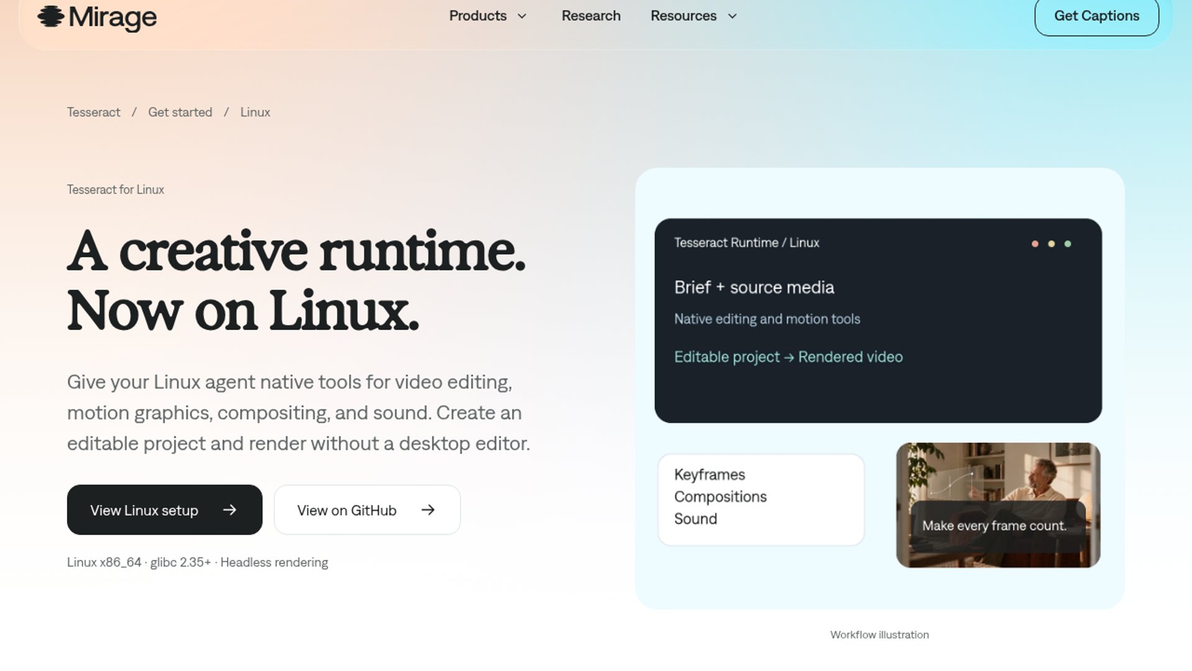The width and height of the screenshot is (1192, 671).
Task: Click the 'Linux x86_64 · glibc 2.35+' requirements text
Action: pos(139,562)
